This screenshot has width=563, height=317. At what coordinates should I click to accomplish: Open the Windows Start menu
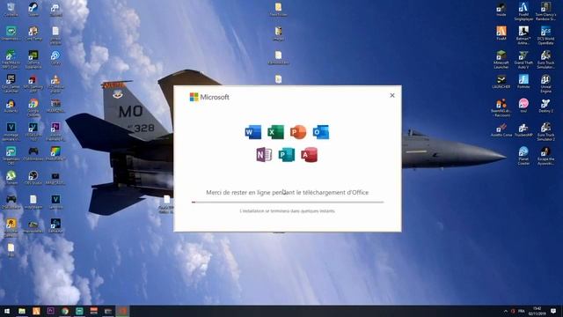(x=7, y=311)
